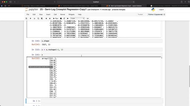The width and height of the screenshot is (190, 106).
Task: Open the Kernel menu
Action: click(x=63, y=14)
